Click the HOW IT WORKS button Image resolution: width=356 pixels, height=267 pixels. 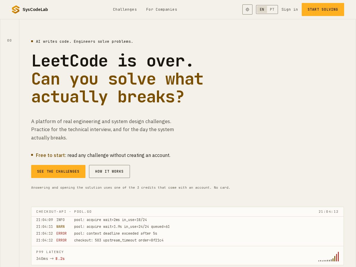pyautogui.click(x=109, y=171)
